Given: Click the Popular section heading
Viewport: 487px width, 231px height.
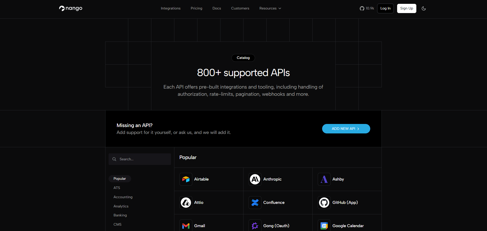Looking at the screenshot, I should (x=188, y=157).
